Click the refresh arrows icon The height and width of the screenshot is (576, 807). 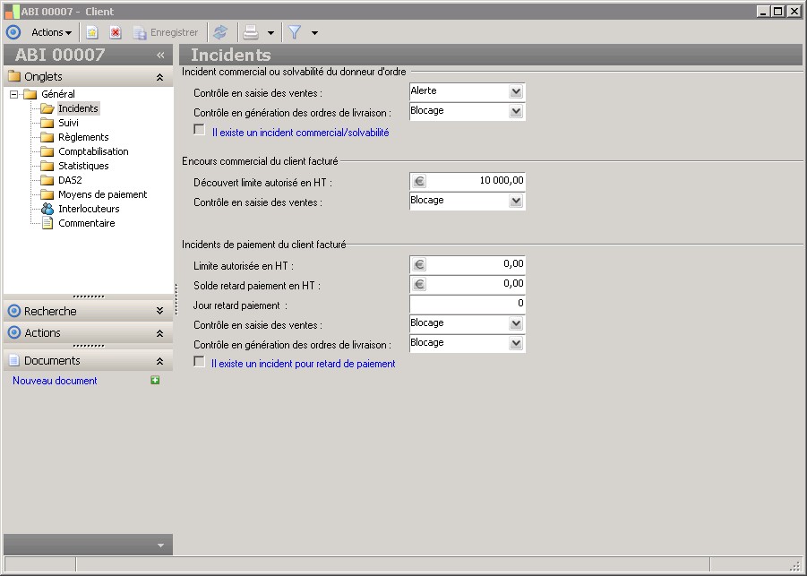(220, 32)
